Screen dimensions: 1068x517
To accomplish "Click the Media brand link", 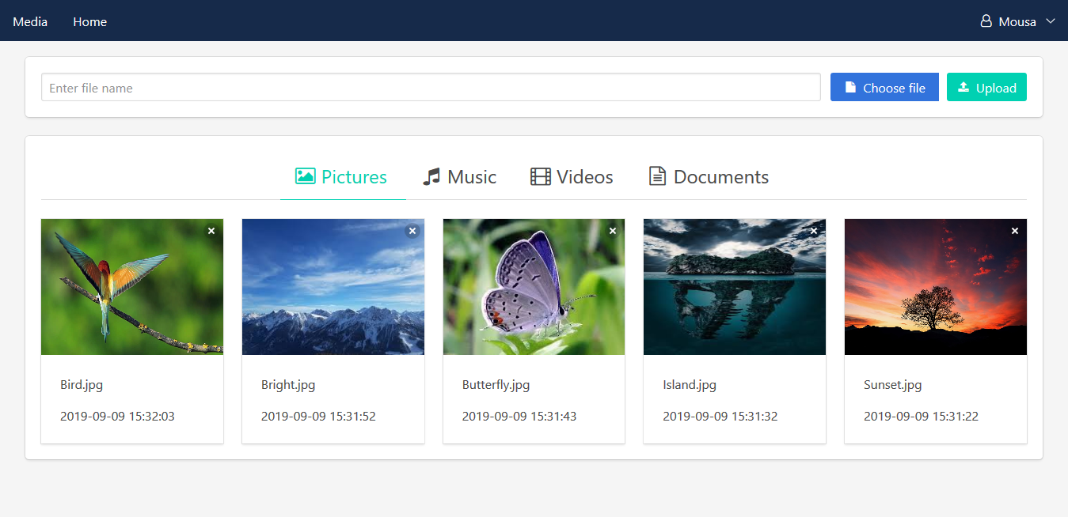I will coord(30,21).
